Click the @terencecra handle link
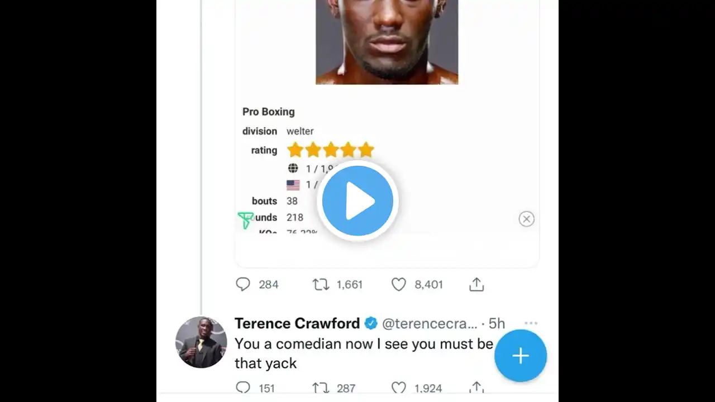 pyautogui.click(x=430, y=323)
